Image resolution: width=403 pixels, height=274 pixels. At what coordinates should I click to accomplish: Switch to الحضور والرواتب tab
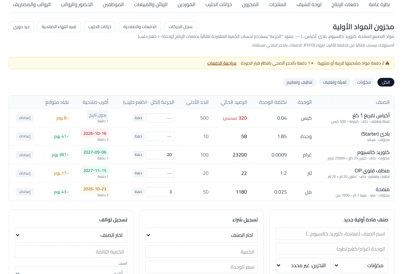click(77, 5)
